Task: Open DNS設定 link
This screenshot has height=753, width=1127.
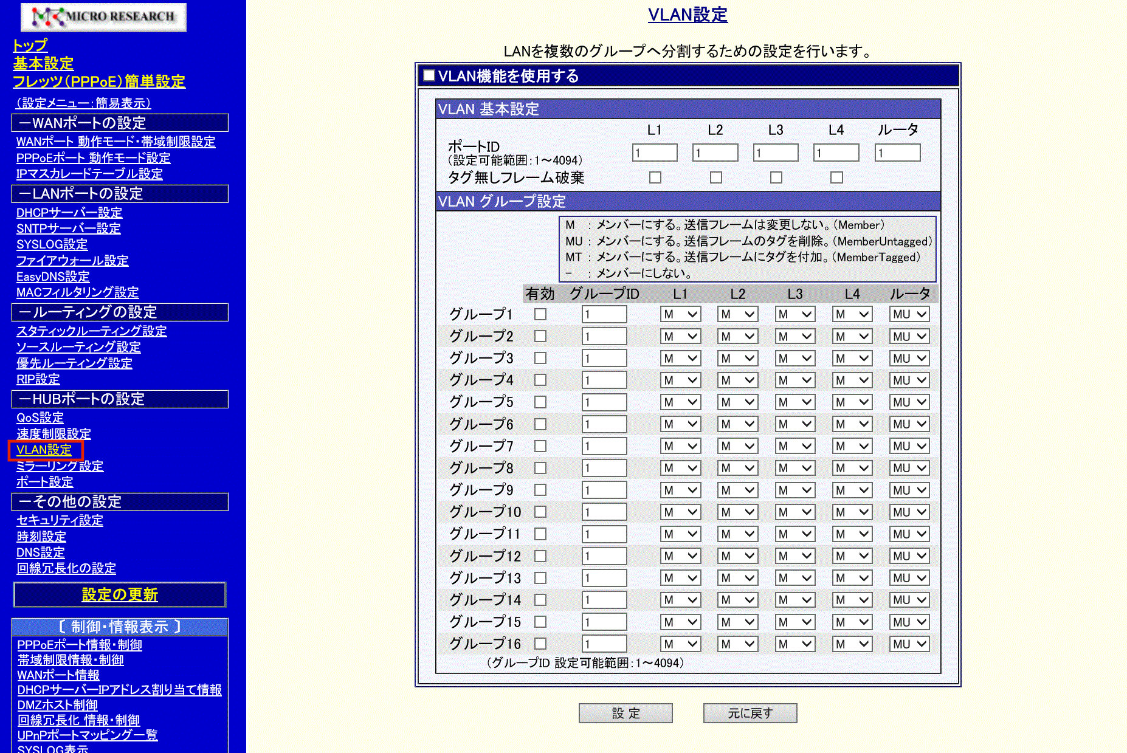Action: [x=41, y=552]
